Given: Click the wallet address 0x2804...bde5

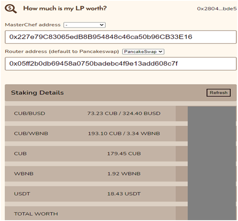Looking at the screenshot, I should point(217,9).
